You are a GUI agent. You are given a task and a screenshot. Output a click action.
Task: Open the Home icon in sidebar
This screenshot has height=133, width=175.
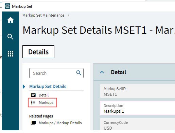(x=11, y=20)
